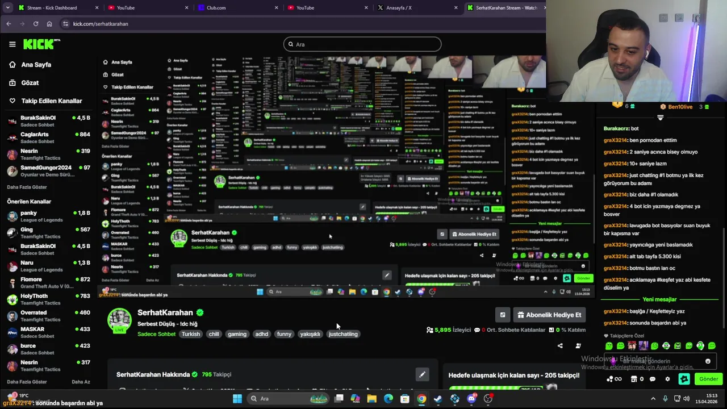
Task: Select the adhd tag
Action: click(262, 334)
